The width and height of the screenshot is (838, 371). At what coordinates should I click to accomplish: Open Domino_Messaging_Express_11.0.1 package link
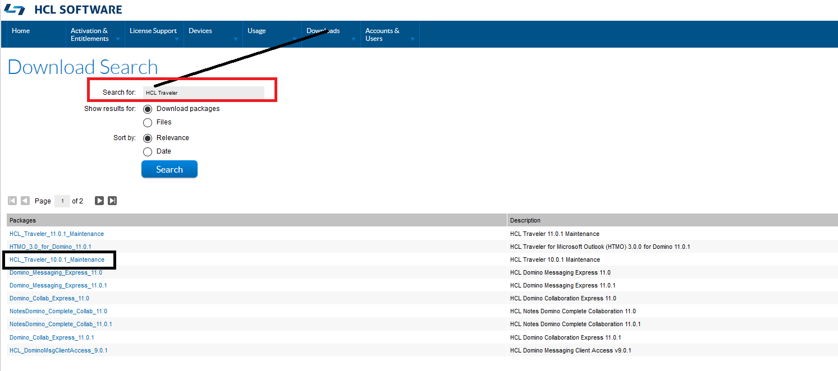58,285
